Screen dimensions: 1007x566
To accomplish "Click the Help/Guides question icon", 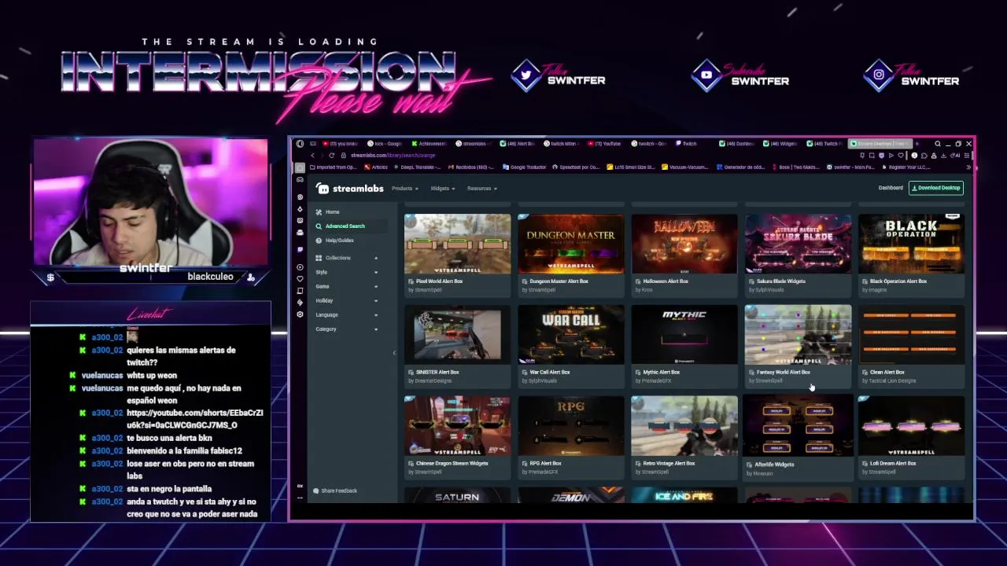I will [319, 241].
